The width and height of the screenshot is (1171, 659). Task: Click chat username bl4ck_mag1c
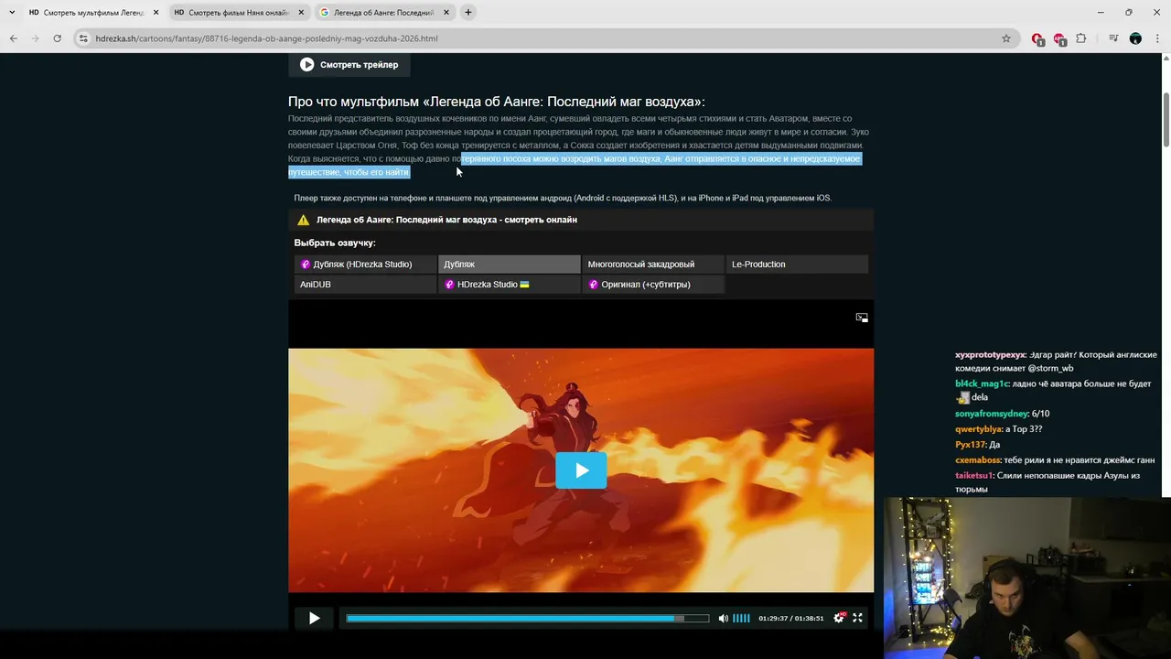pyautogui.click(x=982, y=384)
